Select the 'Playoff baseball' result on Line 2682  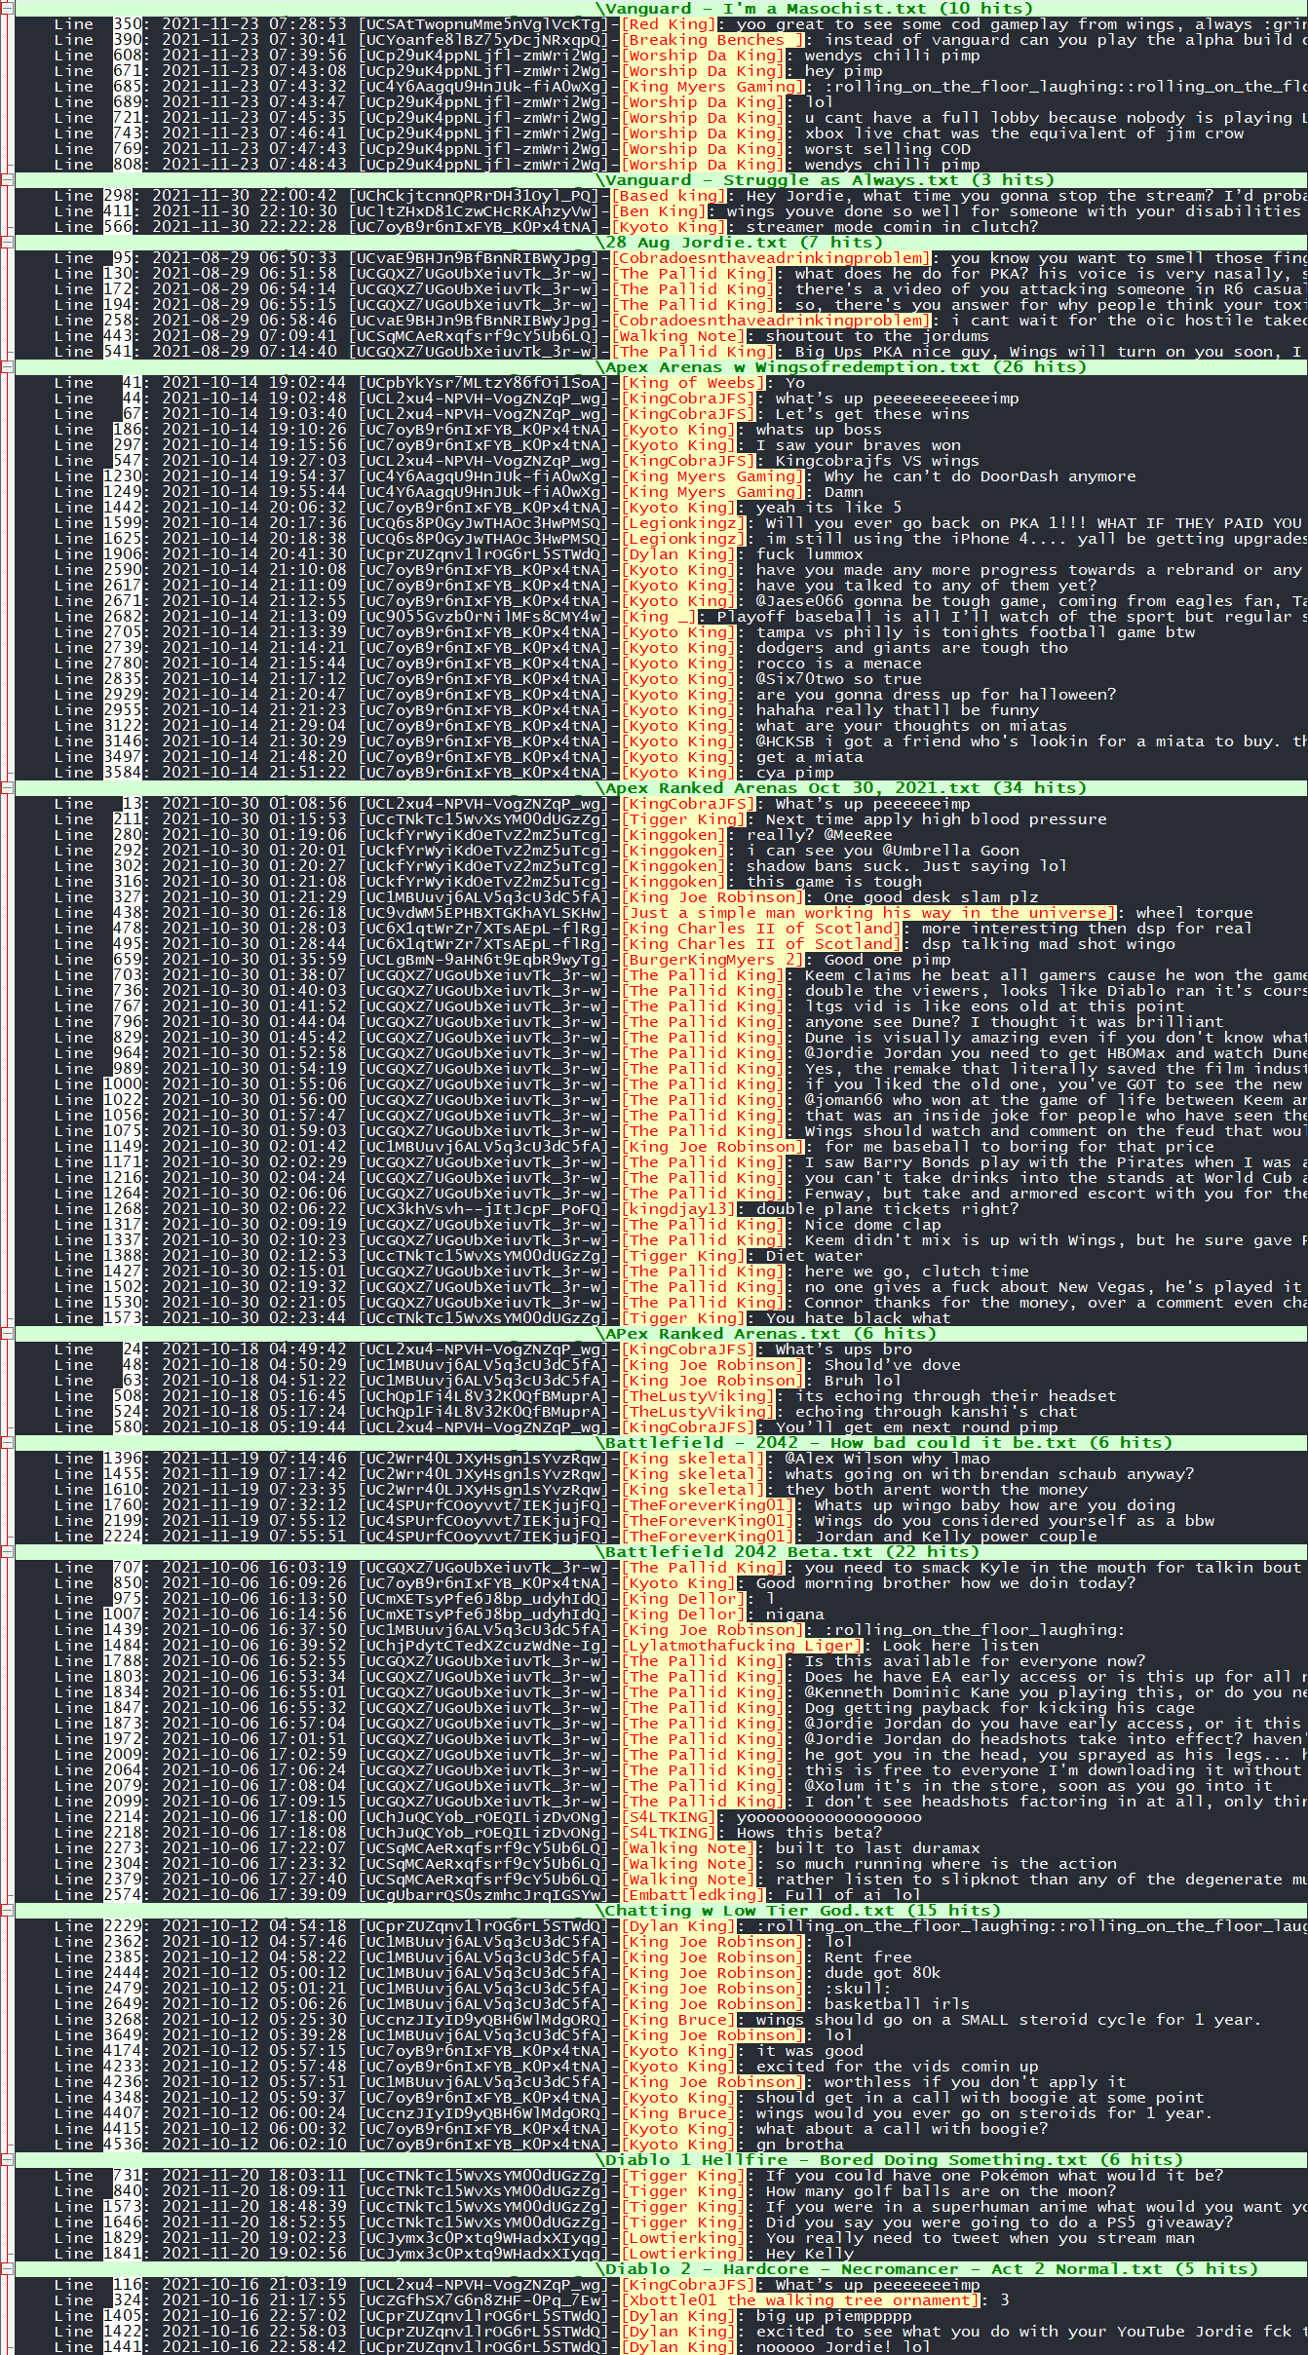pos(661,617)
